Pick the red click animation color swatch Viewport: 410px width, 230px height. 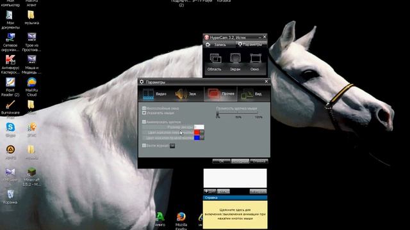tap(197, 132)
